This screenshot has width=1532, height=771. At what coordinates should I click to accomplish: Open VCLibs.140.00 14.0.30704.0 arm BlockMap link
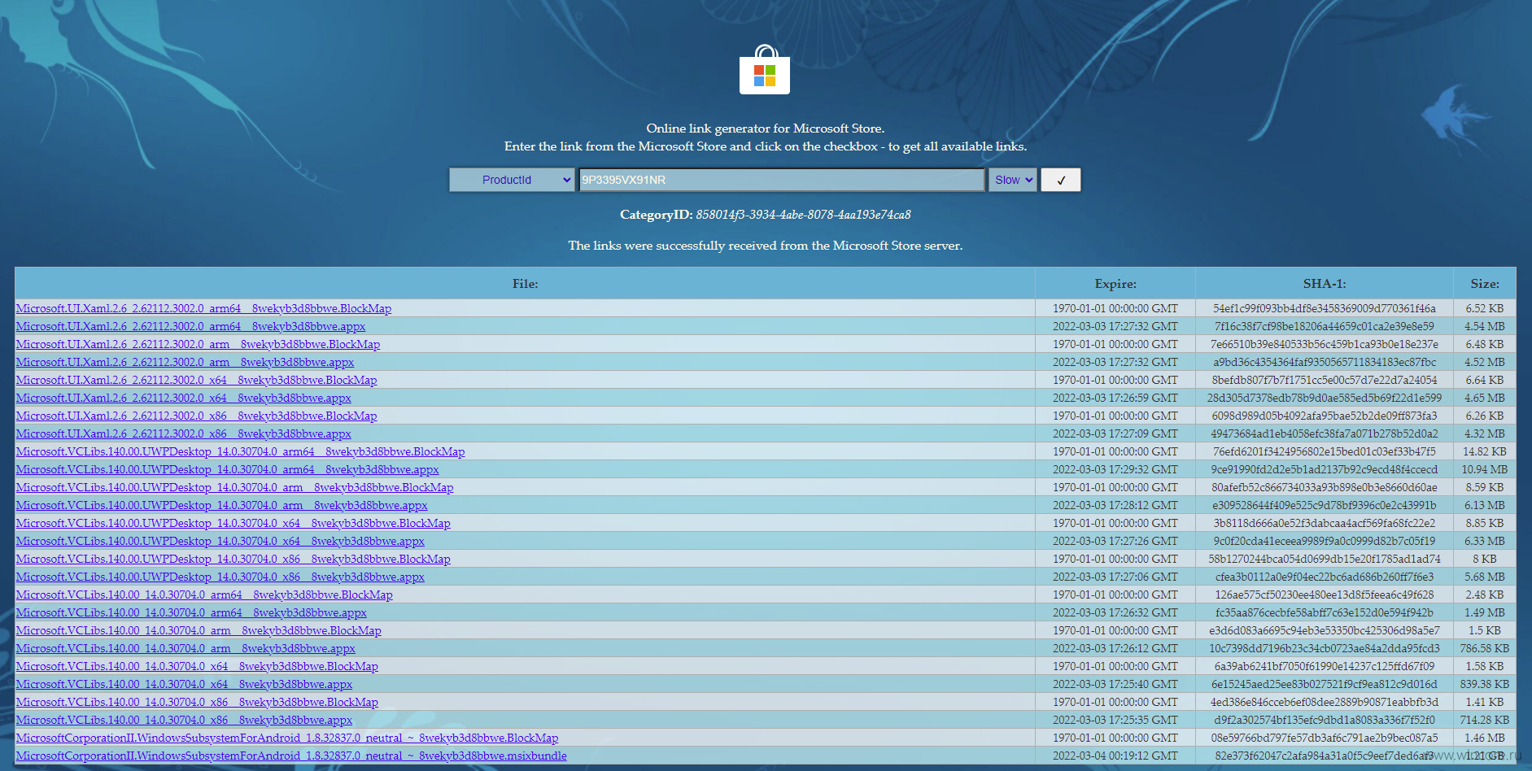point(199,630)
